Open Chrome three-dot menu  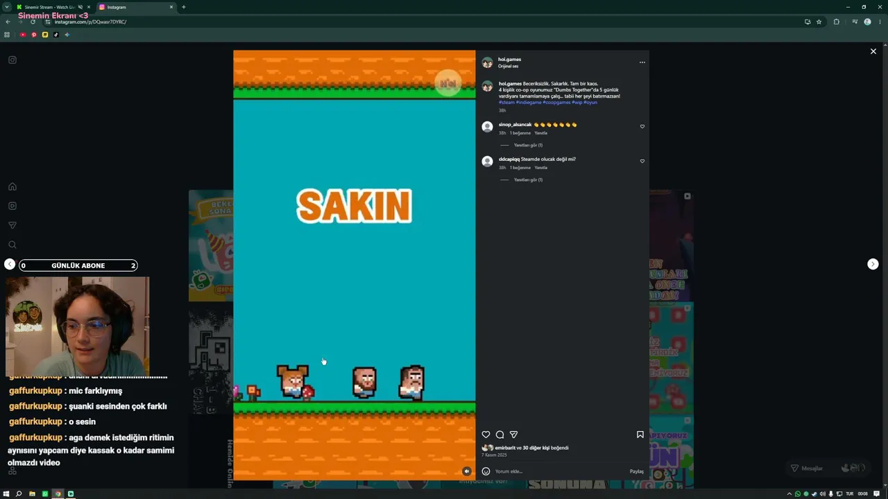click(880, 21)
